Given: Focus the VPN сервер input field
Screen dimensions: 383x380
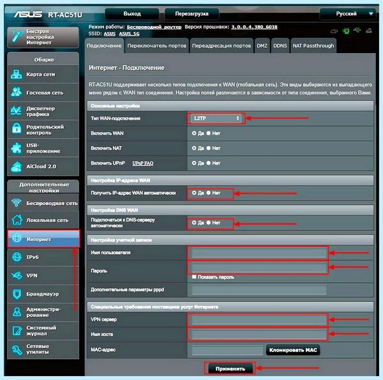Looking at the screenshot, I should [x=259, y=319].
